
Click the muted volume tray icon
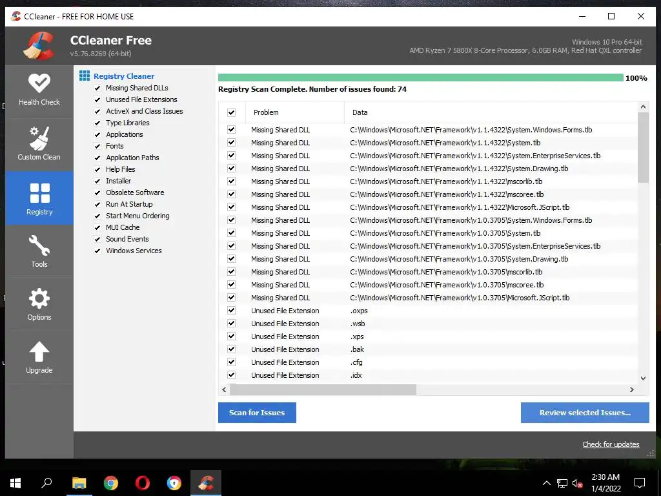click(x=577, y=483)
